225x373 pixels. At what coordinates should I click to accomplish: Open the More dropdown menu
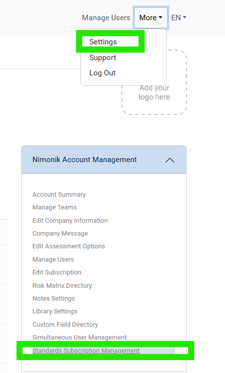click(151, 18)
